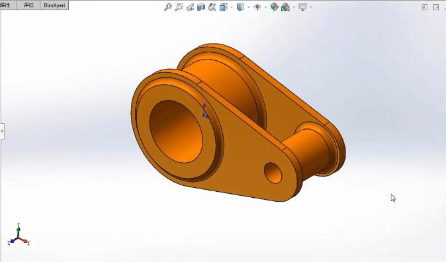Click Hide/Show Items eye icon
Viewport: 446px width, 262px height.
pos(257,7)
